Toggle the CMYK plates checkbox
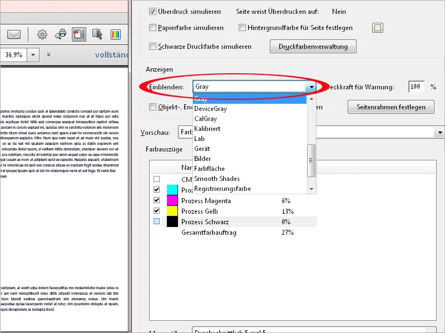445x333 pixels. (x=156, y=179)
